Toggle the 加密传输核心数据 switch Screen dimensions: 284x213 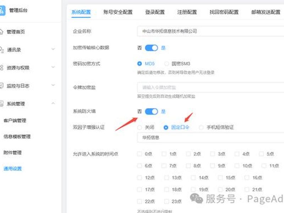point(152,48)
